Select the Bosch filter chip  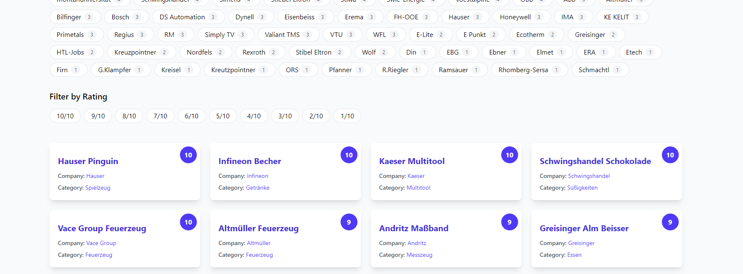(126, 17)
